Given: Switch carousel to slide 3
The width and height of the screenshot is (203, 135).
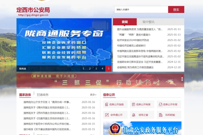Looking at the screenshot, I should [x=96, y=69].
